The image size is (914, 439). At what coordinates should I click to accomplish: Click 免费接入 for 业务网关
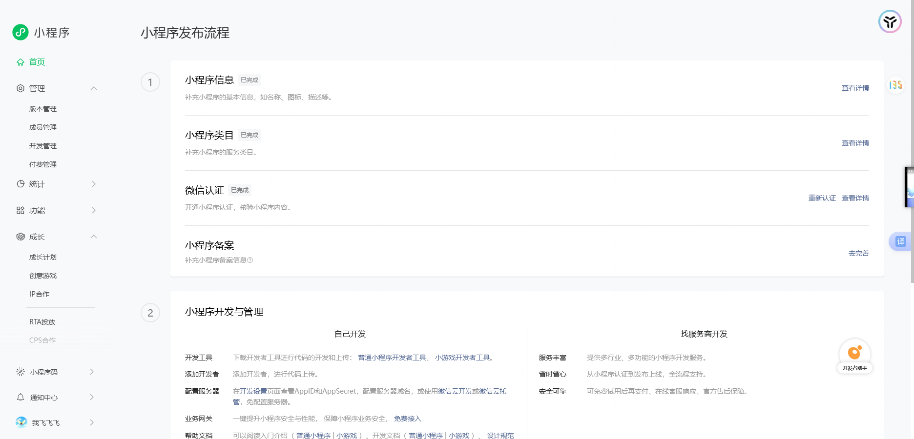pyautogui.click(x=408, y=419)
